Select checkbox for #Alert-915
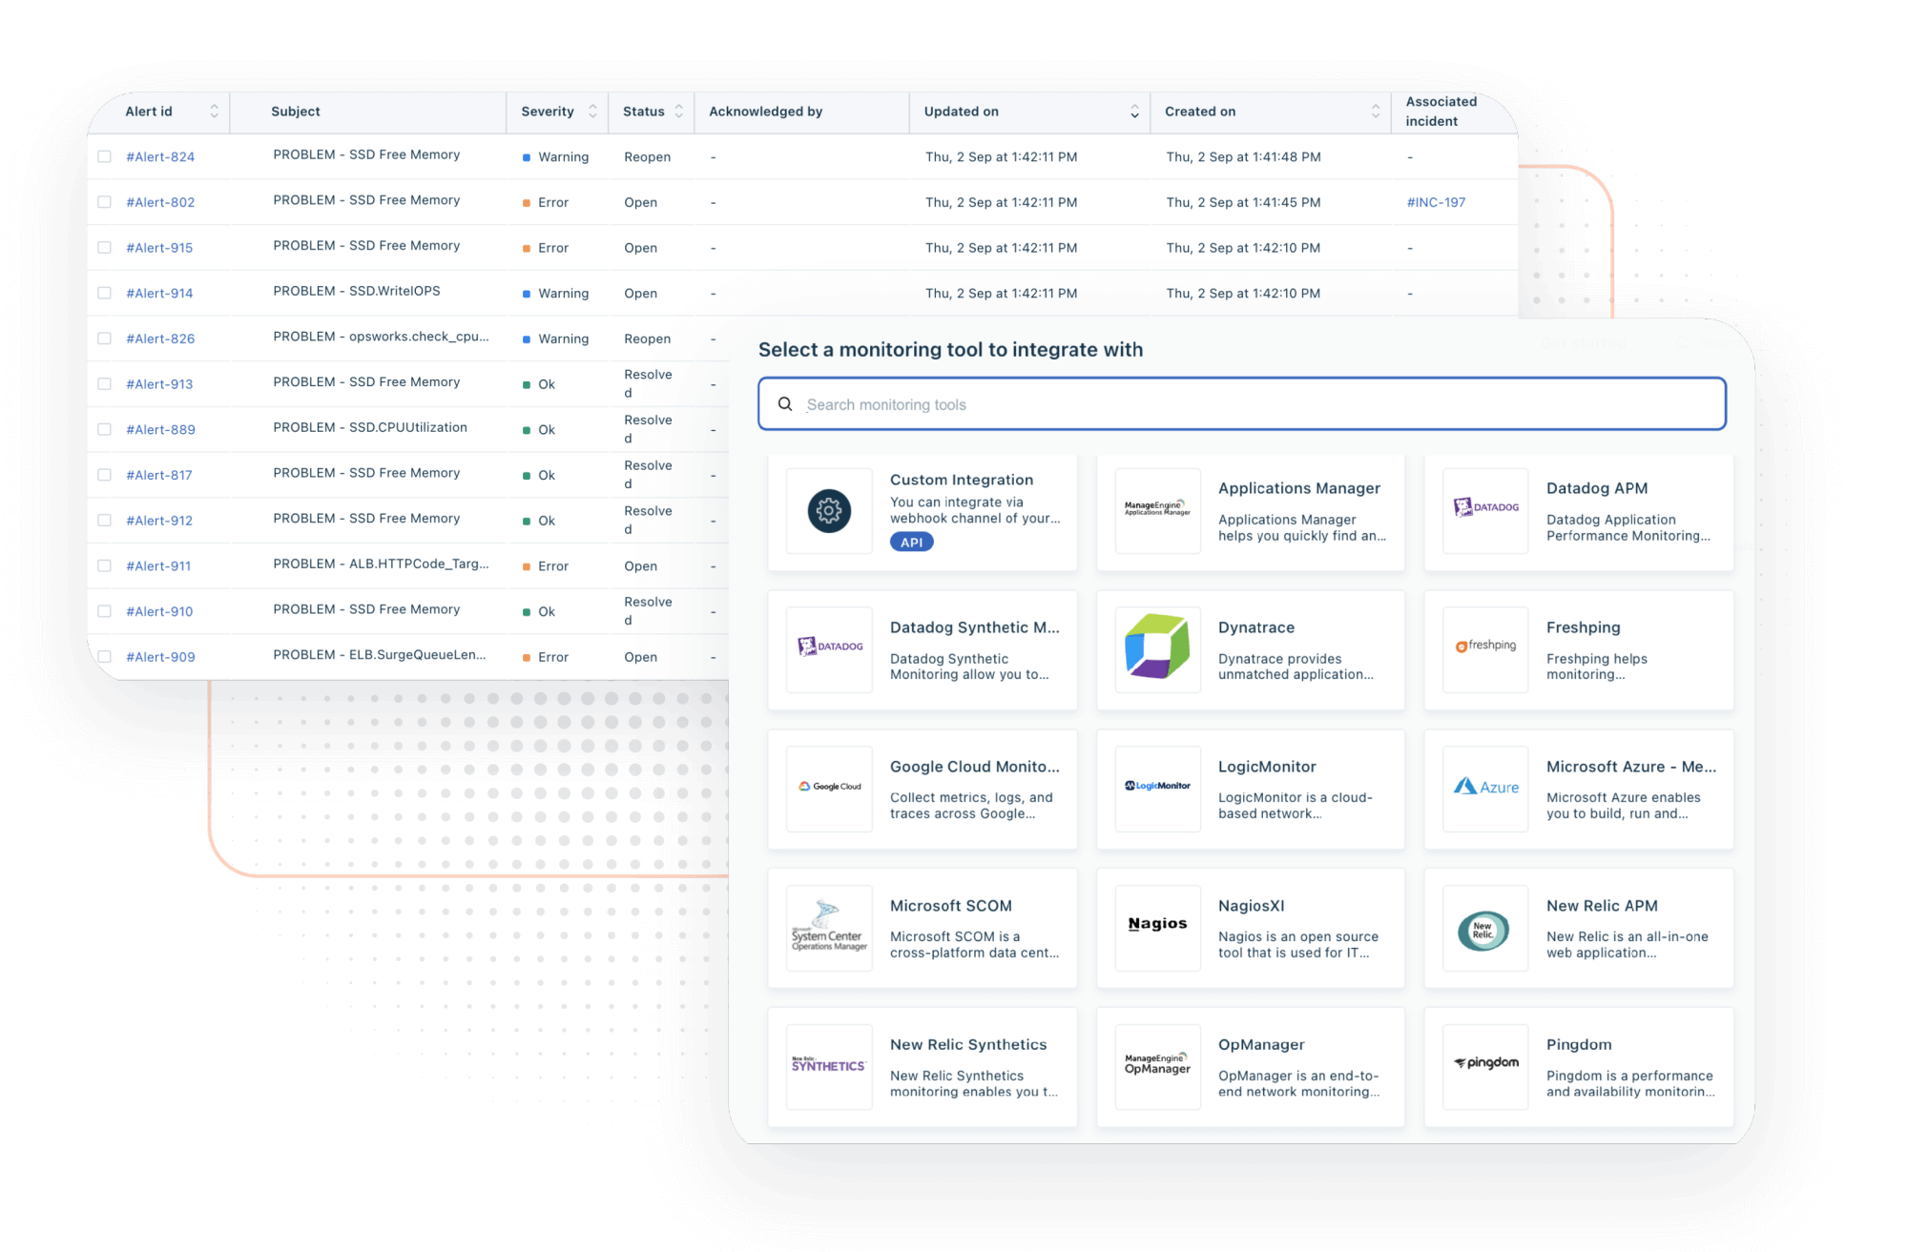The width and height of the screenshot is (1908, 1252). pos(105,248)
